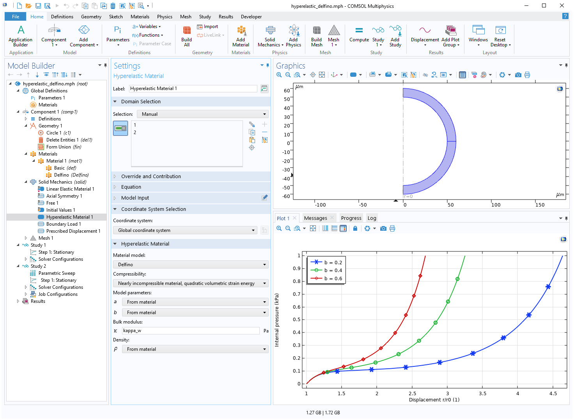Toggle the legend display in Plot 1
The width and height of the screenshot is (574, 419).
point(343,228)
